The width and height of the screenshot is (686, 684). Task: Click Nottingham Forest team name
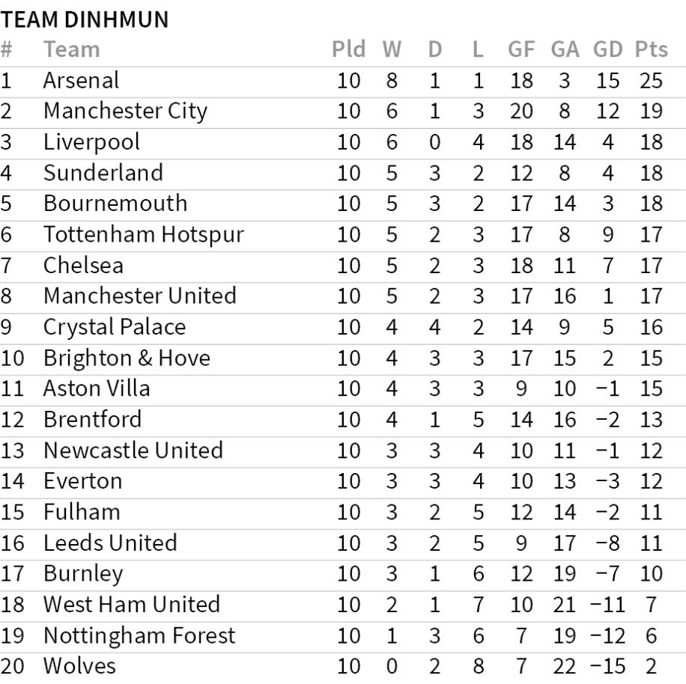pos(139,635)
